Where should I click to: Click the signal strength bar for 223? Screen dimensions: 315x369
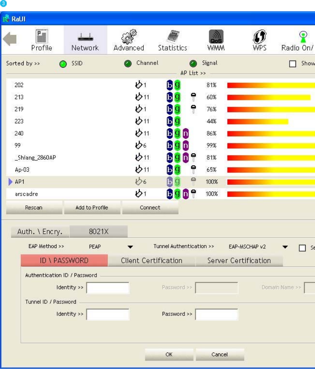pos(258,121)
